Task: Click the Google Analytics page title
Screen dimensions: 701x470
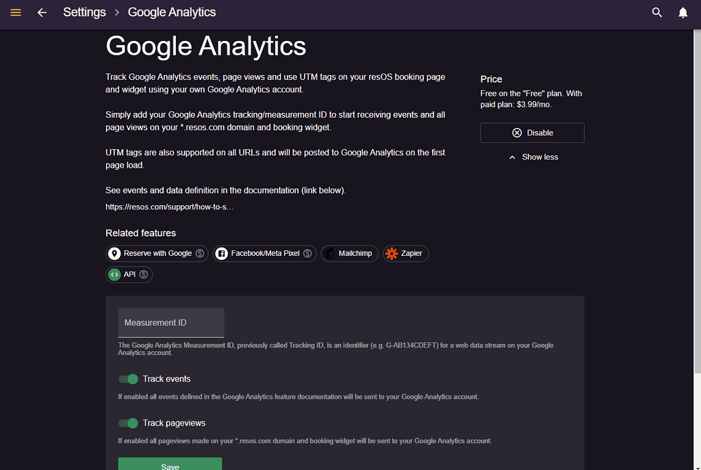Action: point(206,46)
